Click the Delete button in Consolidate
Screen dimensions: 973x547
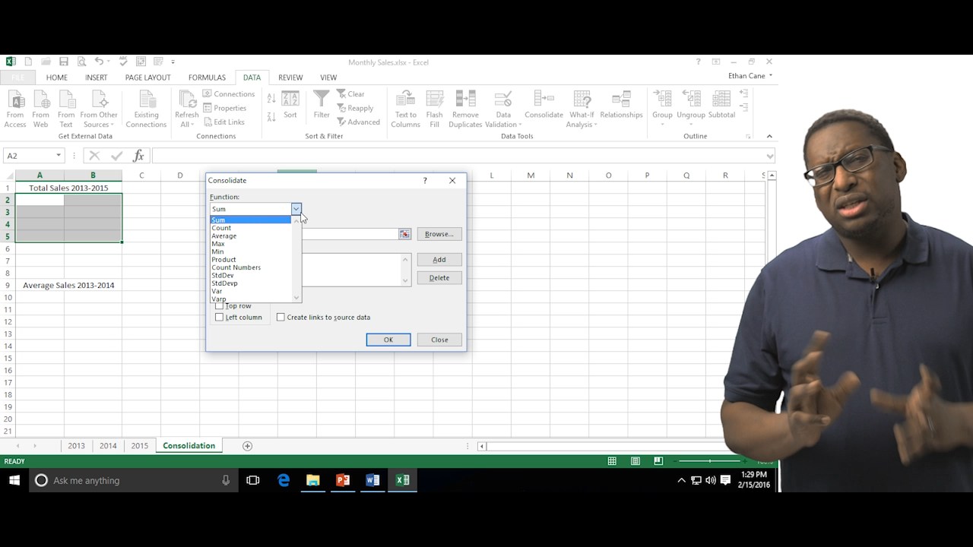point(439,278)
